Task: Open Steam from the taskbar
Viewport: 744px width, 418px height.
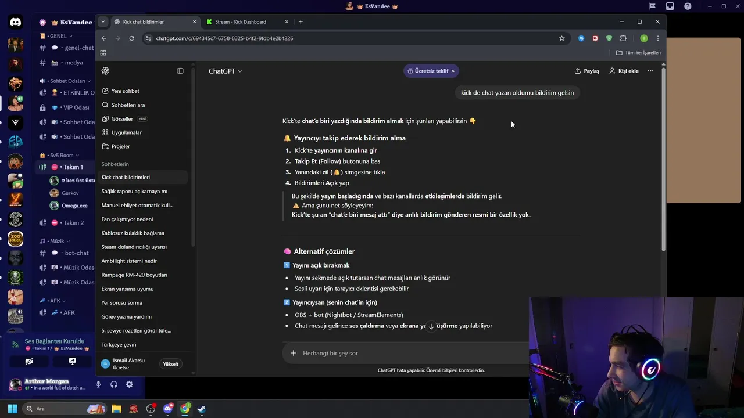Action: [201, 409]
